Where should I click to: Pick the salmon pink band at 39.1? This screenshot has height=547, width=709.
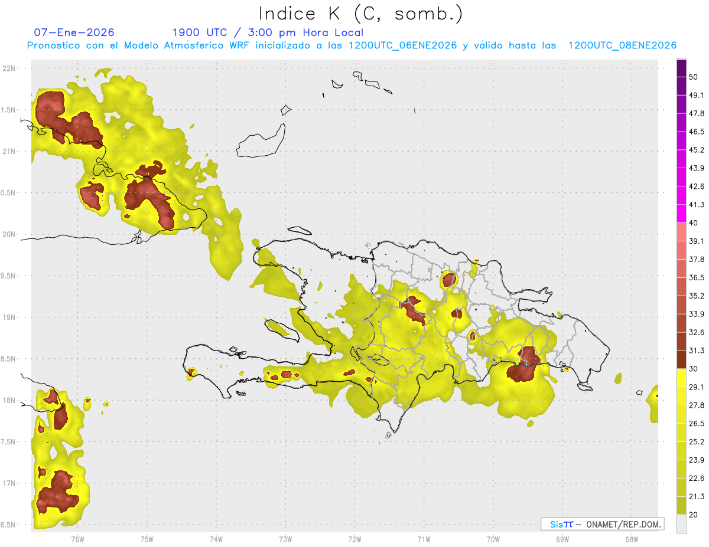(681, 232)
